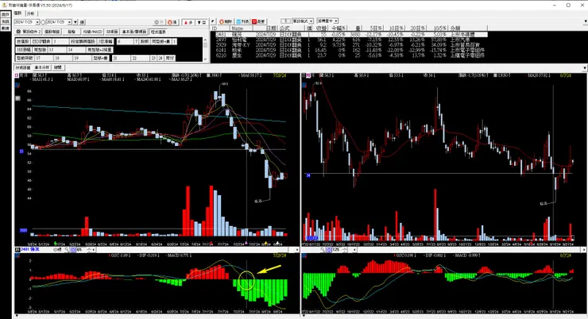Click the small blue icon atop left price chart

pyautogui.click(x=17, y=86)
